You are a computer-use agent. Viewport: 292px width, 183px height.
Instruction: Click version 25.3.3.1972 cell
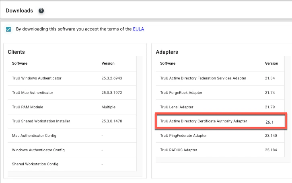[112, 93]
